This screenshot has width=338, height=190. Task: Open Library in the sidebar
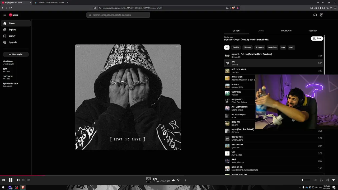(16, 36)
